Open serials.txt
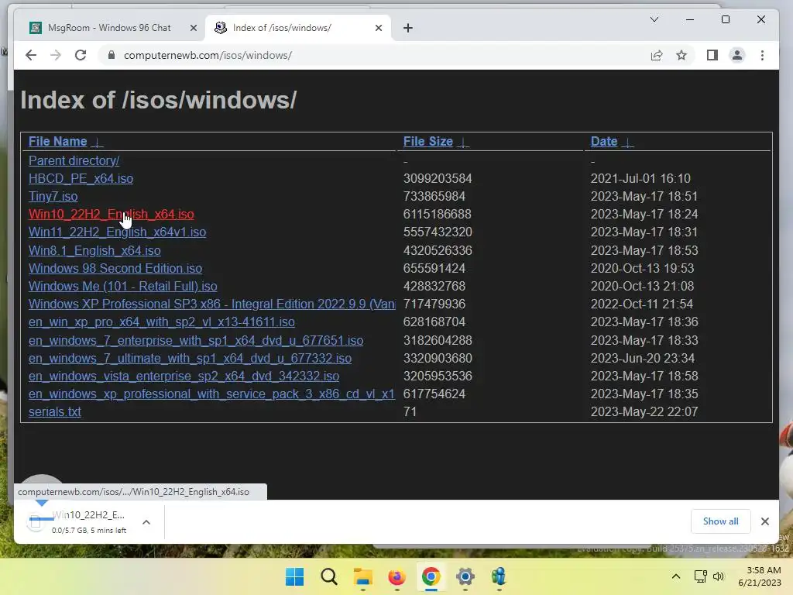The width and height of the screenshot is (793, 595). [x=55, y=412]
